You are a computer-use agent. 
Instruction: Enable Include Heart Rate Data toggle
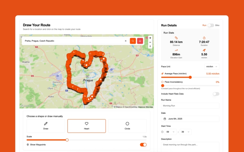tap(216, 94)
